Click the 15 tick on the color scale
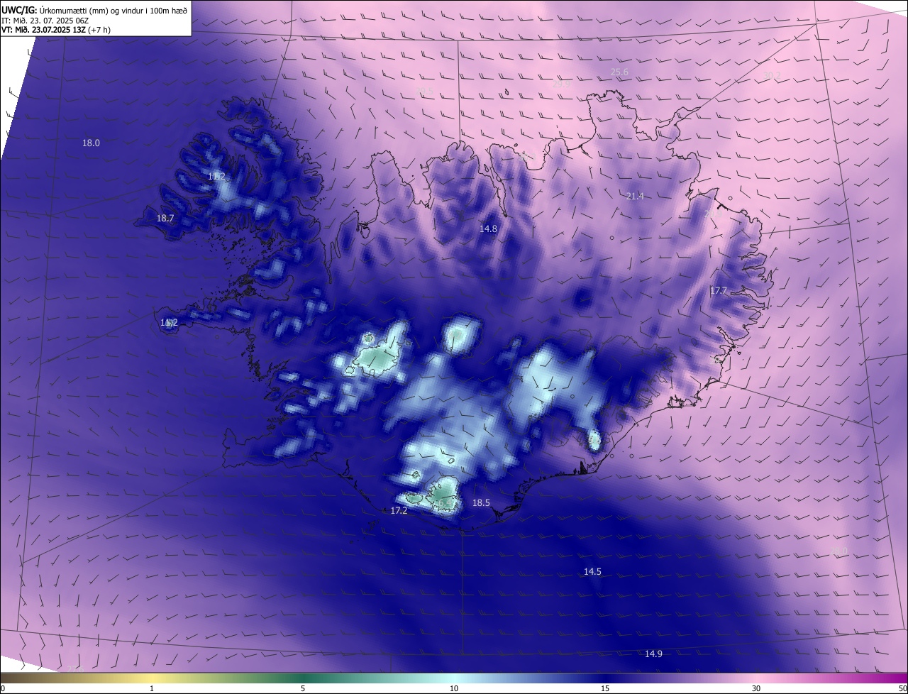 click(605, 688)
